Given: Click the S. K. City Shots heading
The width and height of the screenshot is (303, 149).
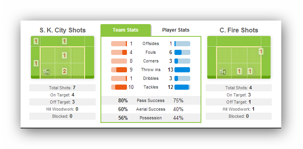Looking at the screenshot, I should click(62, 30).
